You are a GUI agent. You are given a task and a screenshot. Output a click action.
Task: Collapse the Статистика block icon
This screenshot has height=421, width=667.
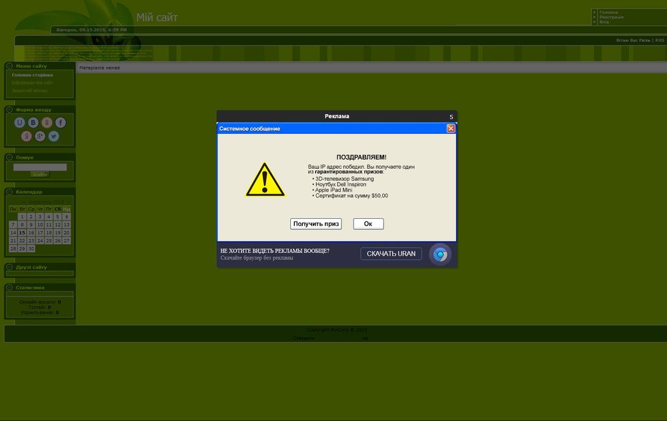point(9,288)
